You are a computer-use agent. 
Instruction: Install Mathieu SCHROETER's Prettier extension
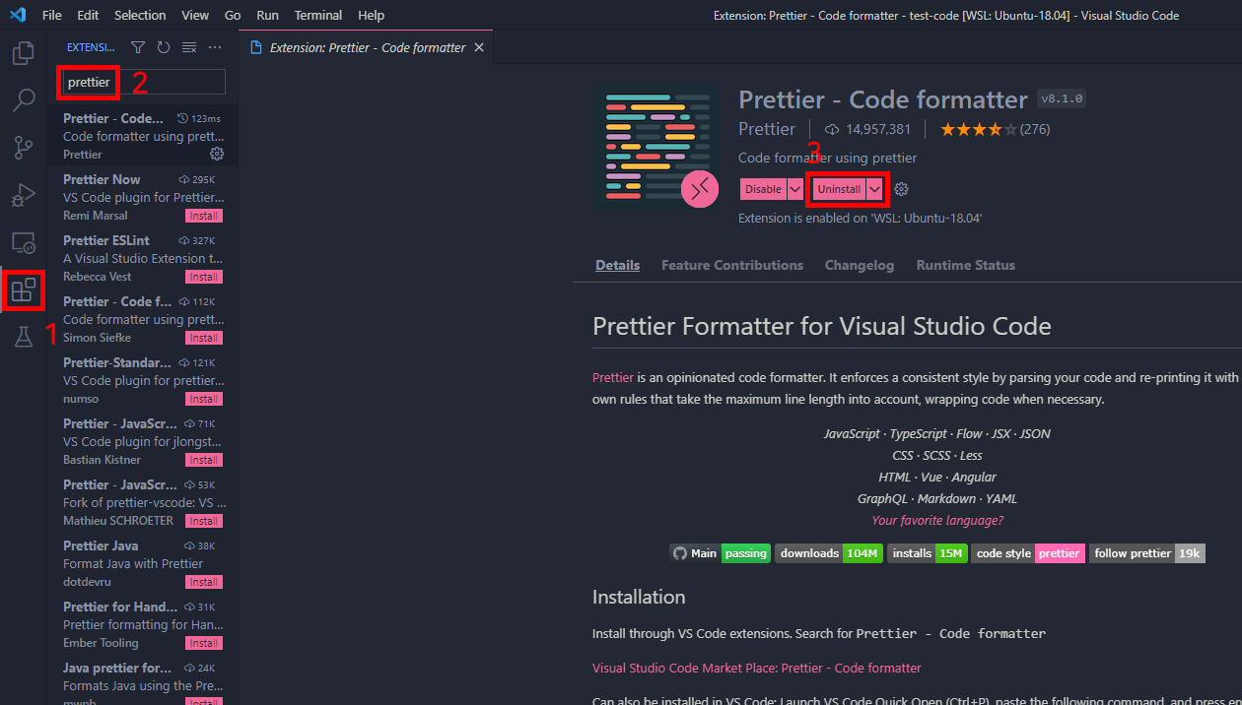point(204,521)
